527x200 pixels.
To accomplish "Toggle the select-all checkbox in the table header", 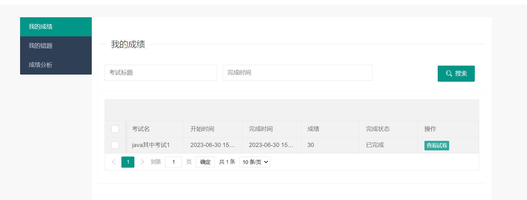I will [115, 129].
